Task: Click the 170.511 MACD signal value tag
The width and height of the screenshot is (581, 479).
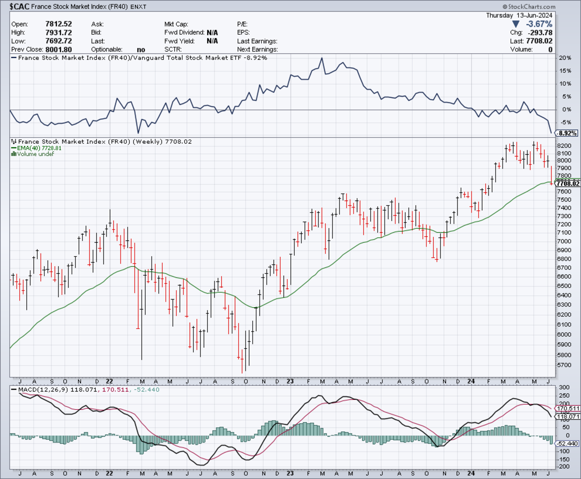Action: (567, 408)
